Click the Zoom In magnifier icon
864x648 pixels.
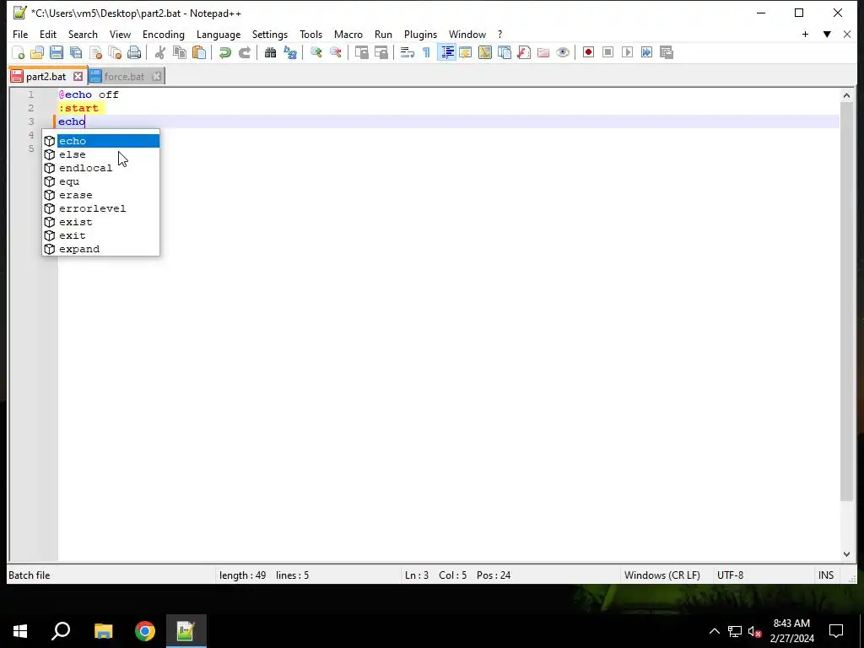pos(316,52)
